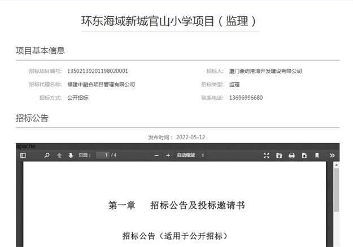Zoom in with the plus icon

(x=168, y=155)
